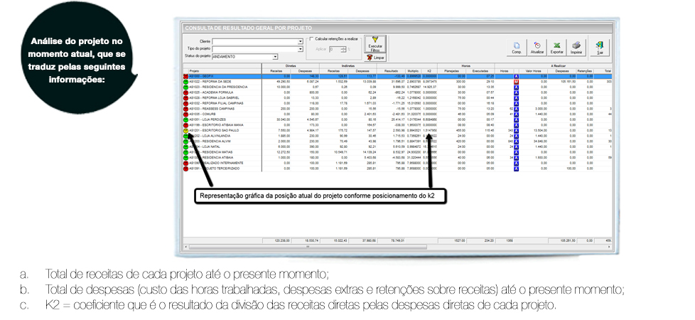The width and height of the screenshot is (695, 320).
Task: Click the Retenções column header
Action: [584, 71]
